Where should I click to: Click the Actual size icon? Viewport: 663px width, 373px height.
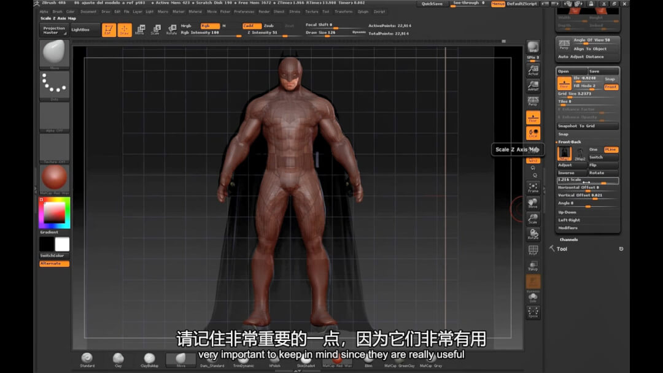[x=533, y=70]
